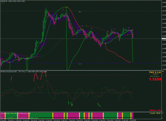Select the last magenta candle on the chart
Viewport: 166px width, 121px height.
pyautogui.click(x=133, y=36)
